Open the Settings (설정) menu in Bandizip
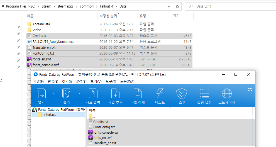 pyautogui.click(x=81, y=82)
